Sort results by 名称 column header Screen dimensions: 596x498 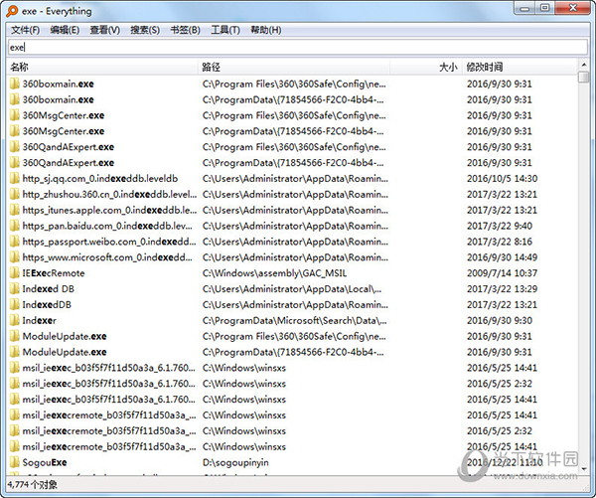pyautogui.click(x=20, y=68)
